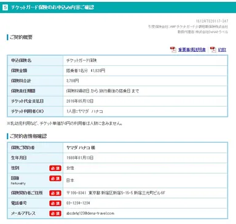Click the 必須 badge in the 電話番号 row
Viewport: 236px width, 224px height.
point(55,203)
